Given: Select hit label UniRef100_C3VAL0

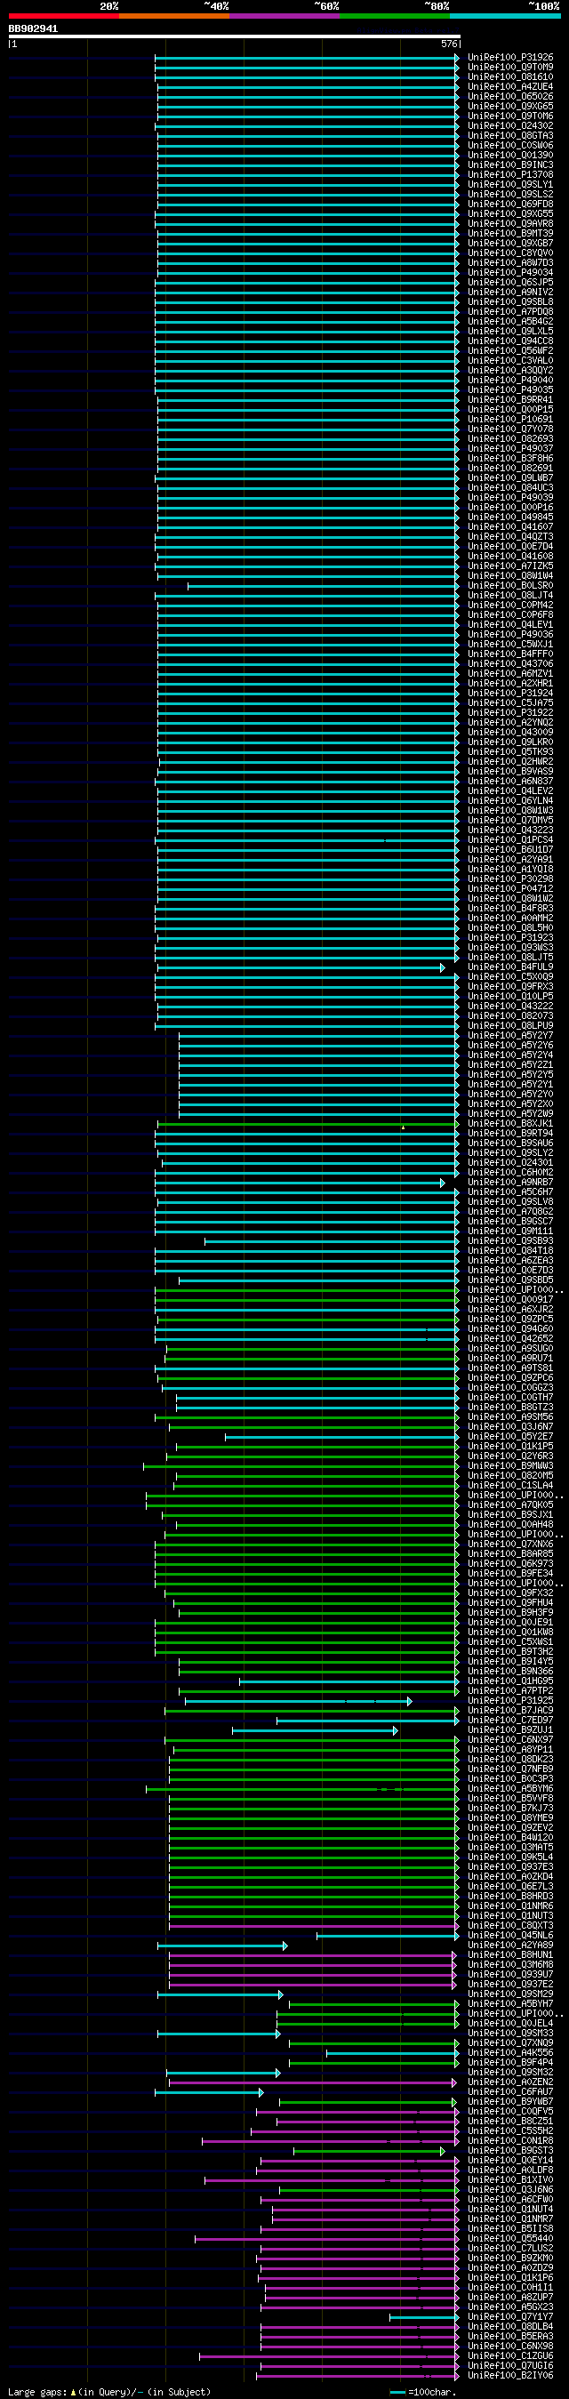Looking at the screenshot, I should tap(510, 360).
